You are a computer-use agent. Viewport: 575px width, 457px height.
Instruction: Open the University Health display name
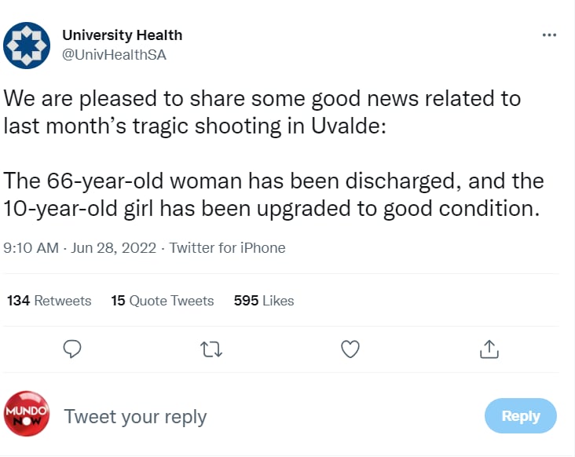tap(122, 35)
